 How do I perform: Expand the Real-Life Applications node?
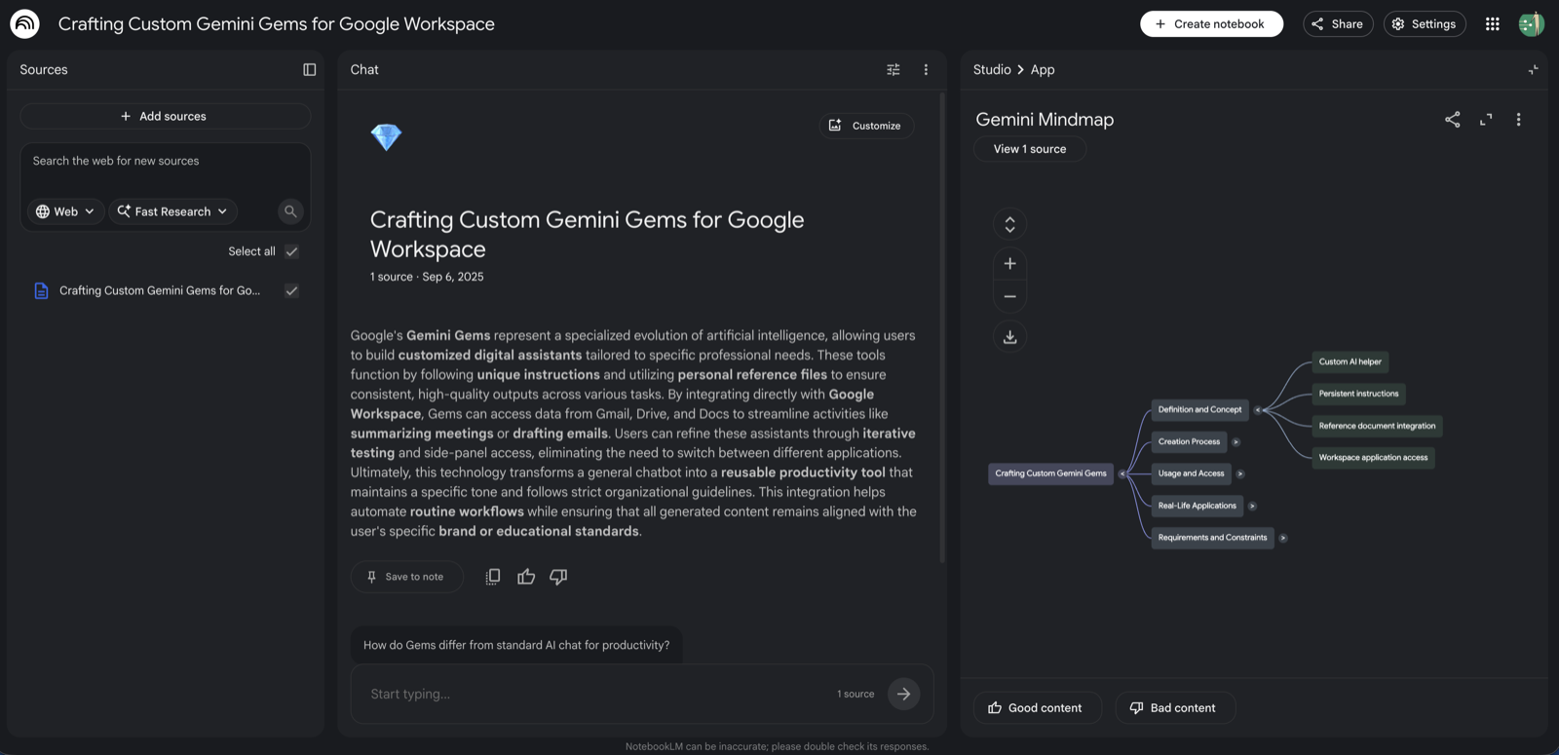[x=1252, y=506]
